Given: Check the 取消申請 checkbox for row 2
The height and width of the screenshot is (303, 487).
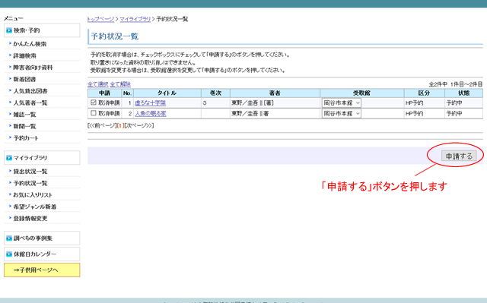Looking at the screenshot, I should 93,113.
